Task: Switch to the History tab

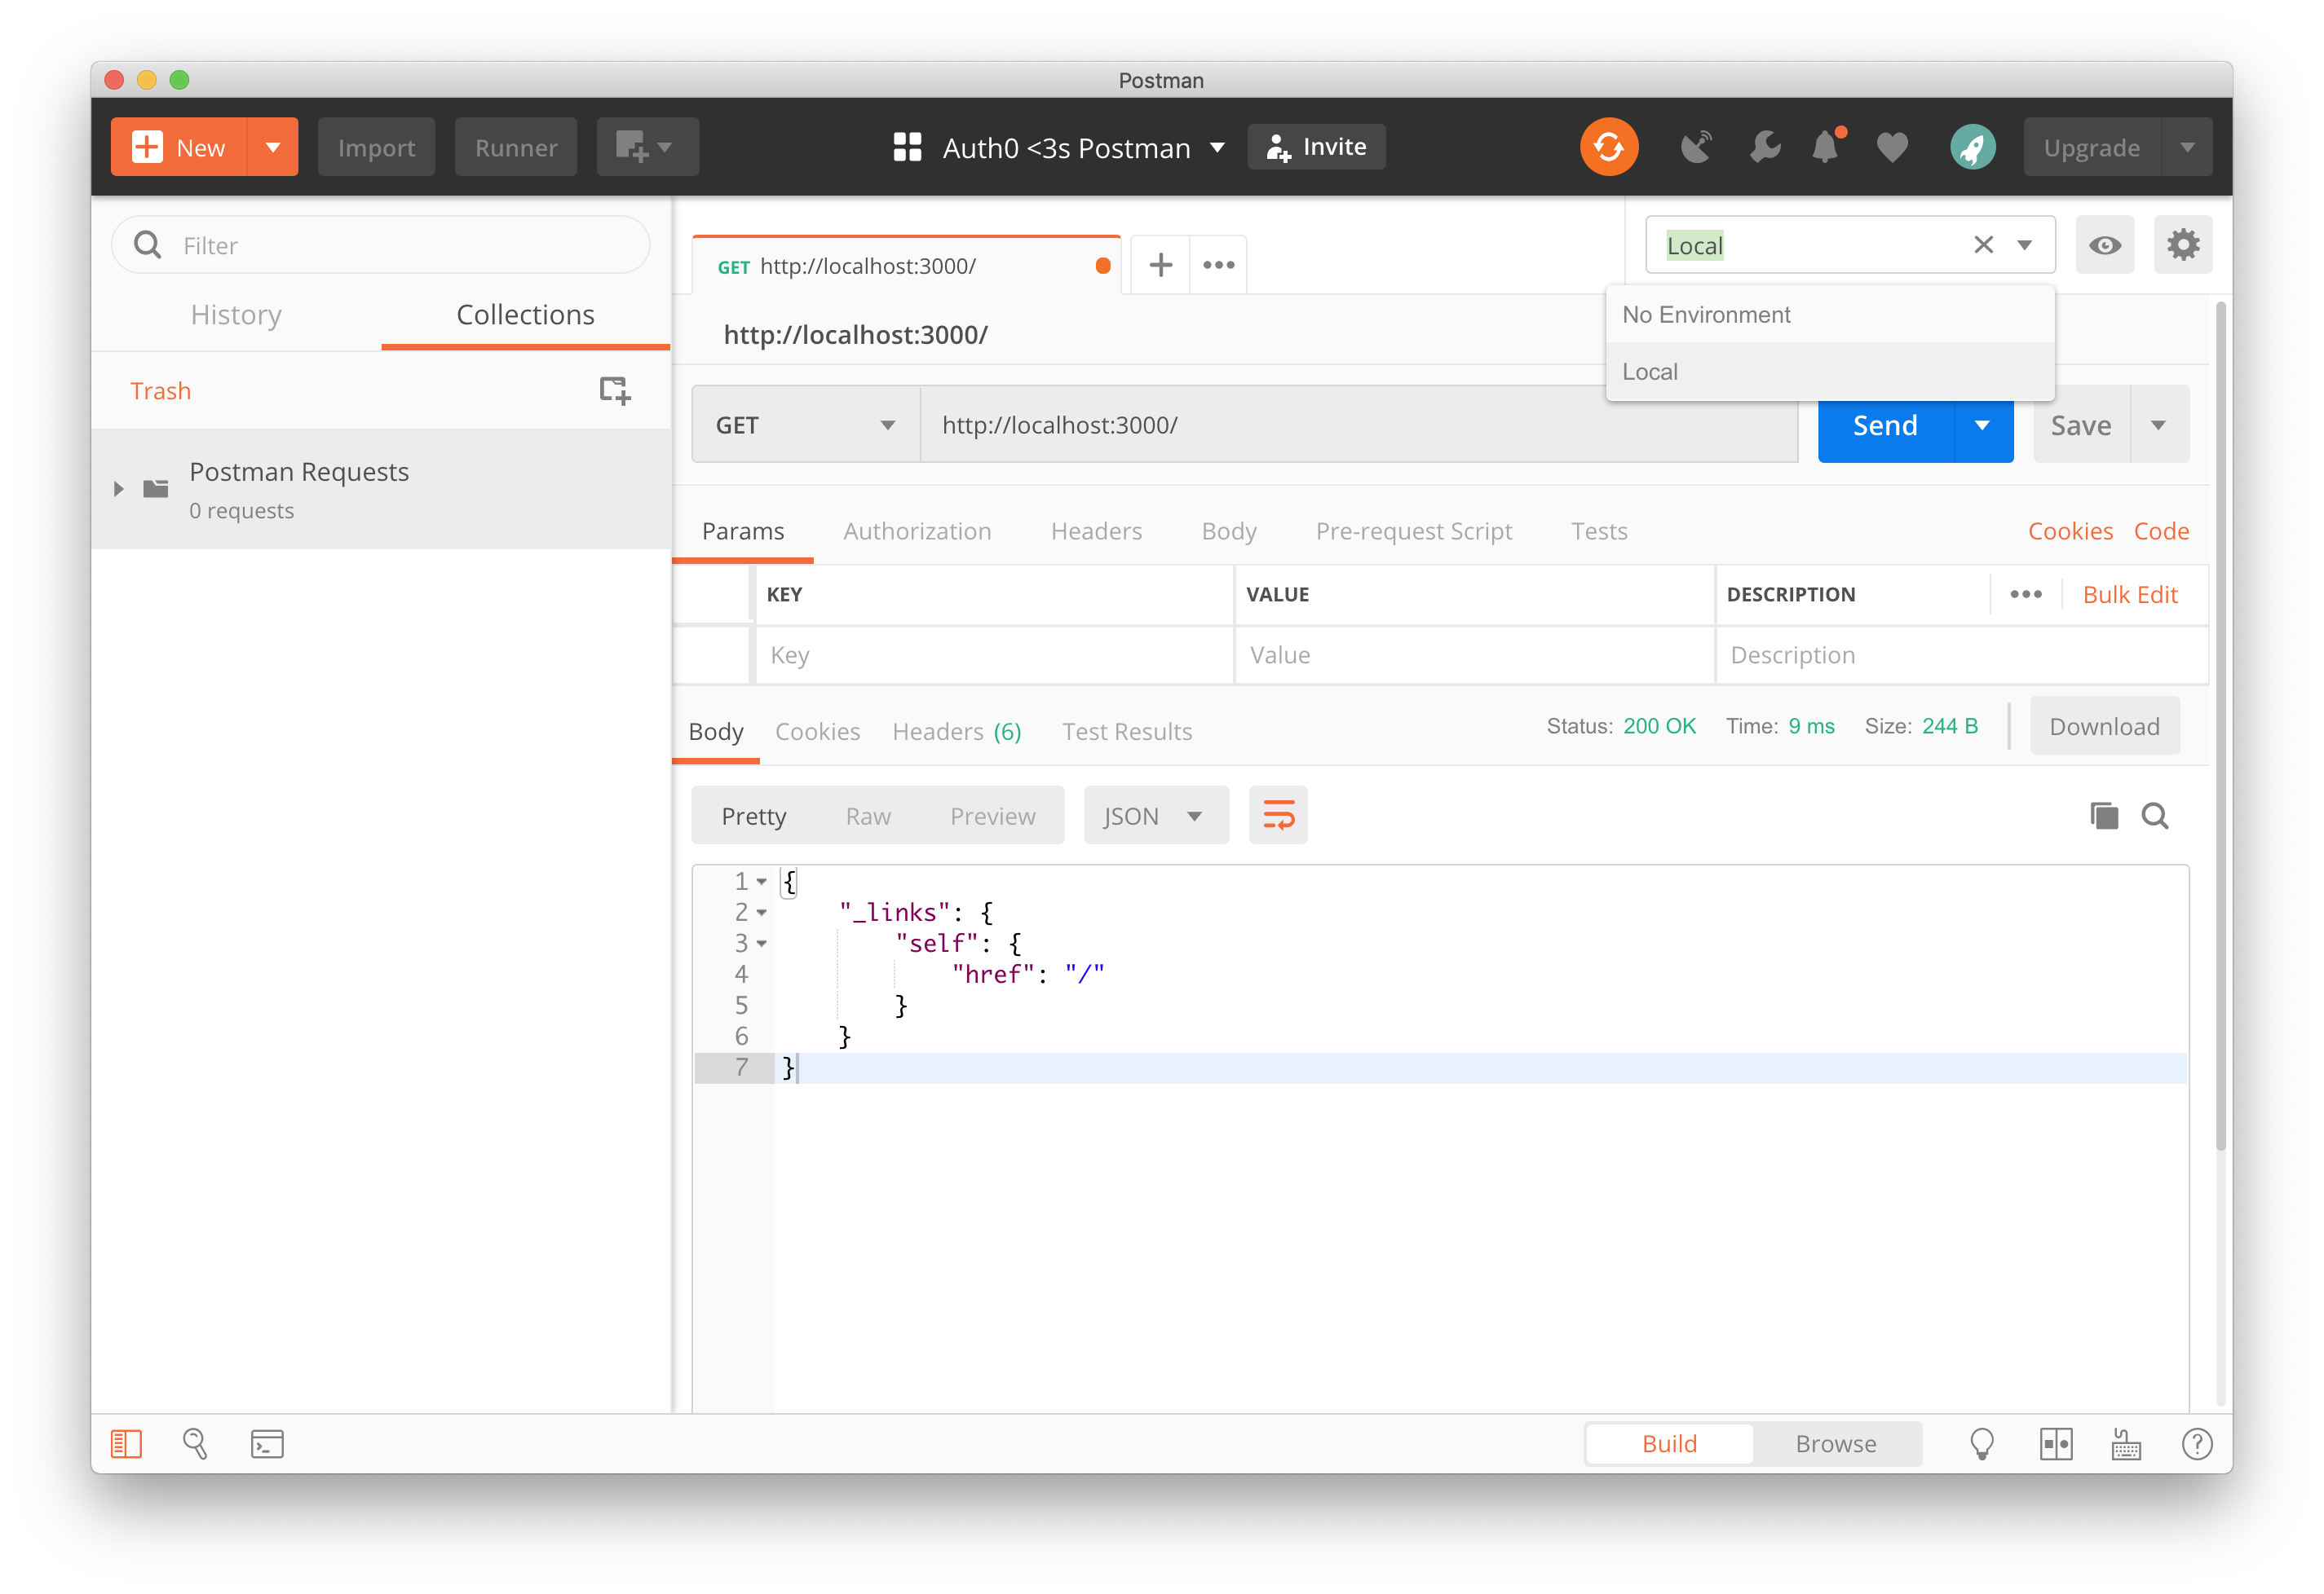Action: click(x=236, y=315)
